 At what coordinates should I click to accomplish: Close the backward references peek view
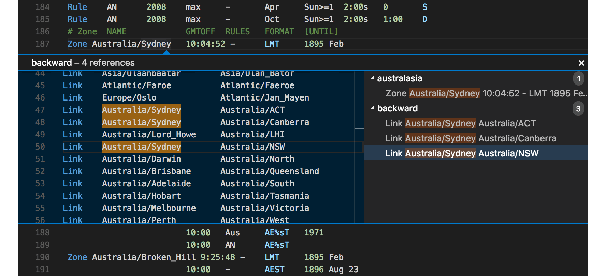(x=581, y=63)
